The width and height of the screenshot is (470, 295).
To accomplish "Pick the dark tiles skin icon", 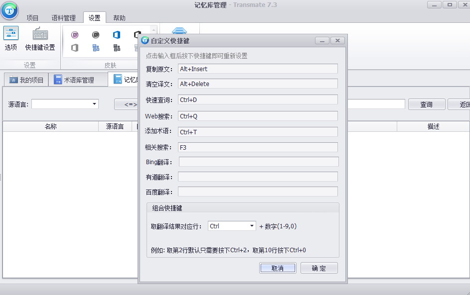I will pos(117,48).
